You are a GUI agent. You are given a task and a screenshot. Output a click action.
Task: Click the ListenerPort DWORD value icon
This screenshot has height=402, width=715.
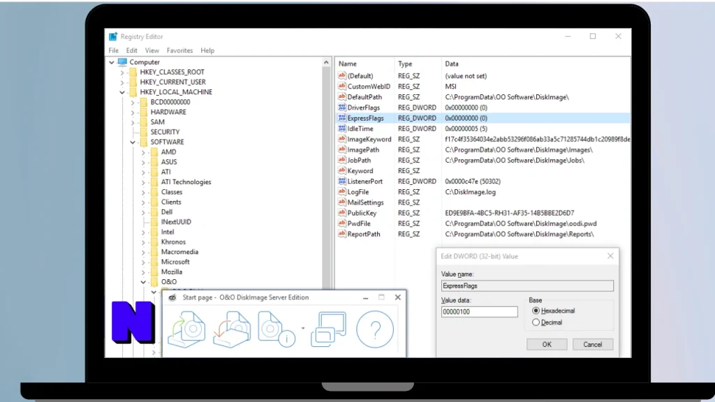(x=342, y=181)
